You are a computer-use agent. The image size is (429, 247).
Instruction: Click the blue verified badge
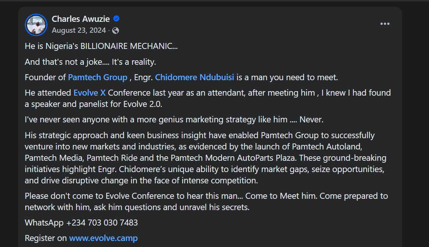117,18
